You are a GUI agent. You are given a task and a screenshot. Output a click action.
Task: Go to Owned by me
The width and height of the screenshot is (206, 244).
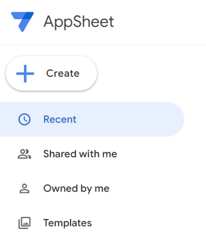(92, 188)
